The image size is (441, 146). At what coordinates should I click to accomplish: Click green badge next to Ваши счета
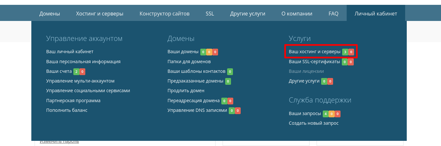click(76, 72)
